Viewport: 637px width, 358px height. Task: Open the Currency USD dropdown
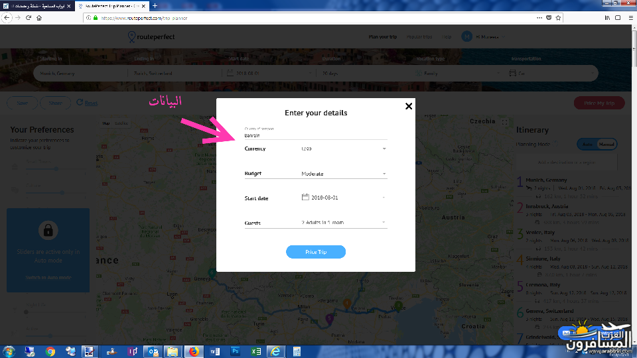(x=344, y=149)
